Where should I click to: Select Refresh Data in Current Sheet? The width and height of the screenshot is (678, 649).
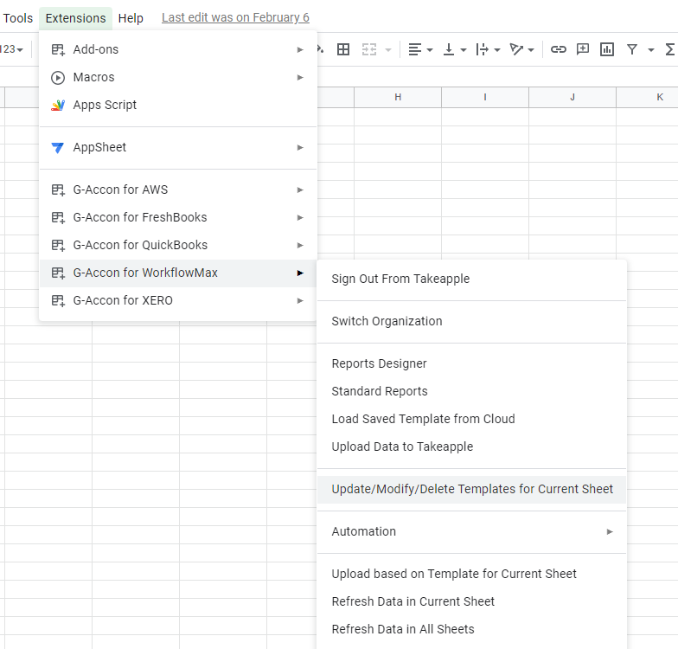(472, 602)
